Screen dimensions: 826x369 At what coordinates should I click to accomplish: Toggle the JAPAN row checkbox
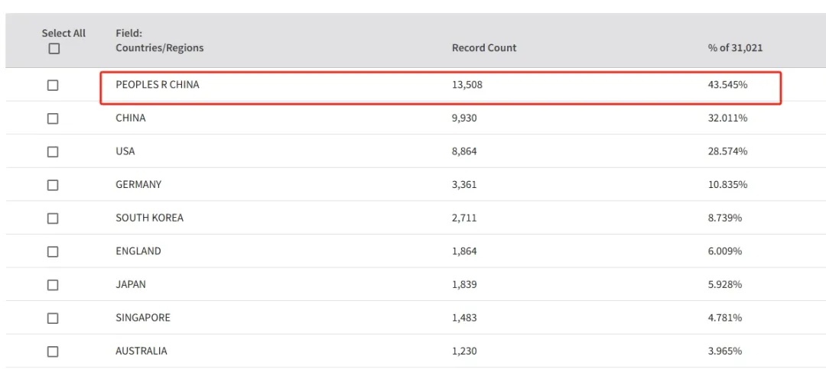[53, 284]
